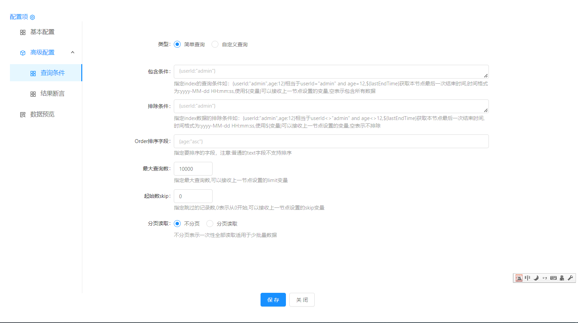Toggle punctuation mode icon in IME toolbar

[x=545, y=278]
